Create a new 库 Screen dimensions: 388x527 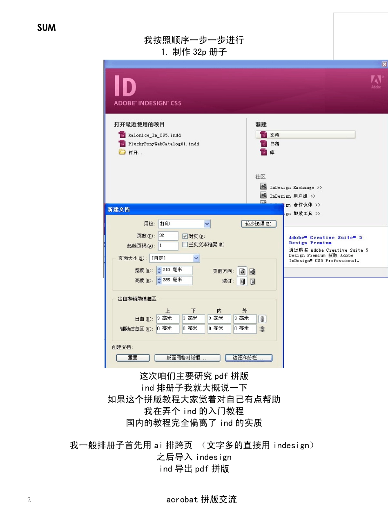click(272, 152)
